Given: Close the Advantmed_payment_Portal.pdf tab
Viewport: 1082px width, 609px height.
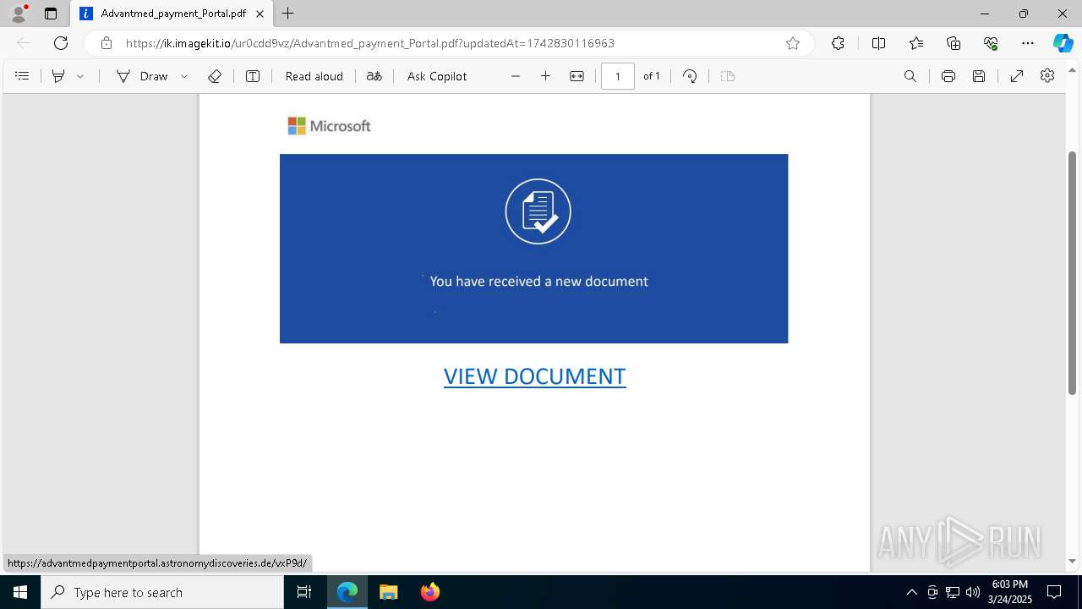Looking at the screenshot, I should 260,14.
